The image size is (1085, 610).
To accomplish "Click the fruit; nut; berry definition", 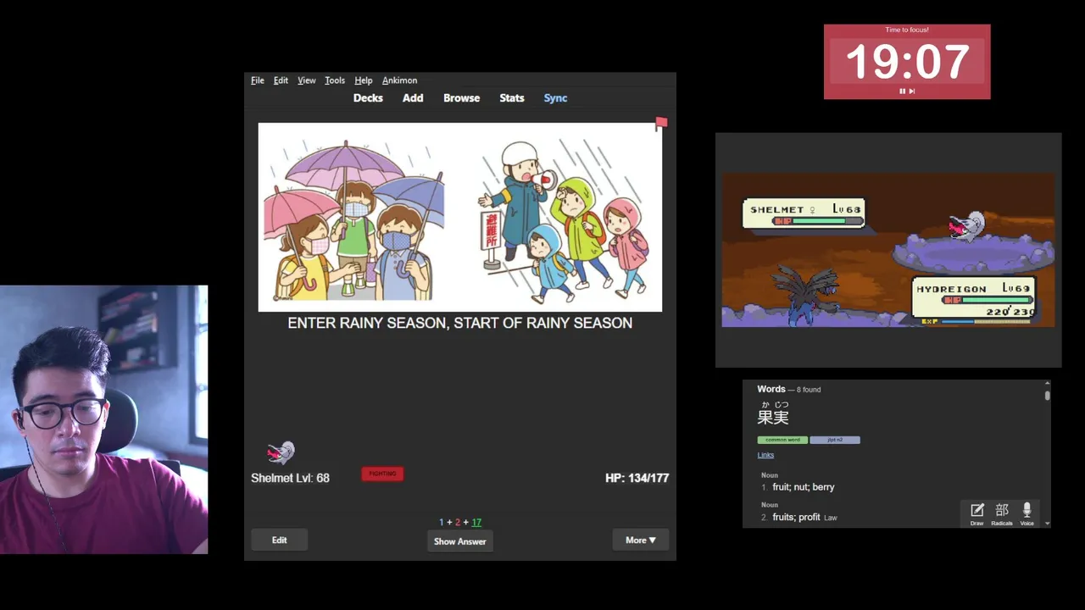I will [x=804, y=487].
